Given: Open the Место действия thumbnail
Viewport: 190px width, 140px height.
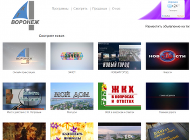Looking at the screenshot, I should (24, 96).
